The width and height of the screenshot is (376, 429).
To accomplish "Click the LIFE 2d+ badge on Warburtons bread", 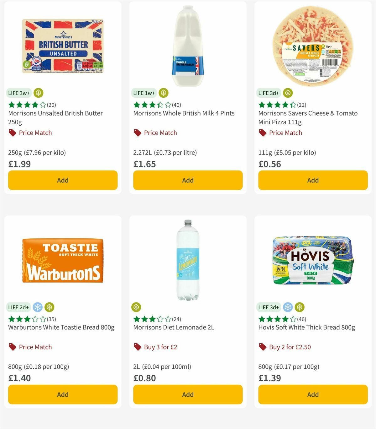I will click(18, 307).
